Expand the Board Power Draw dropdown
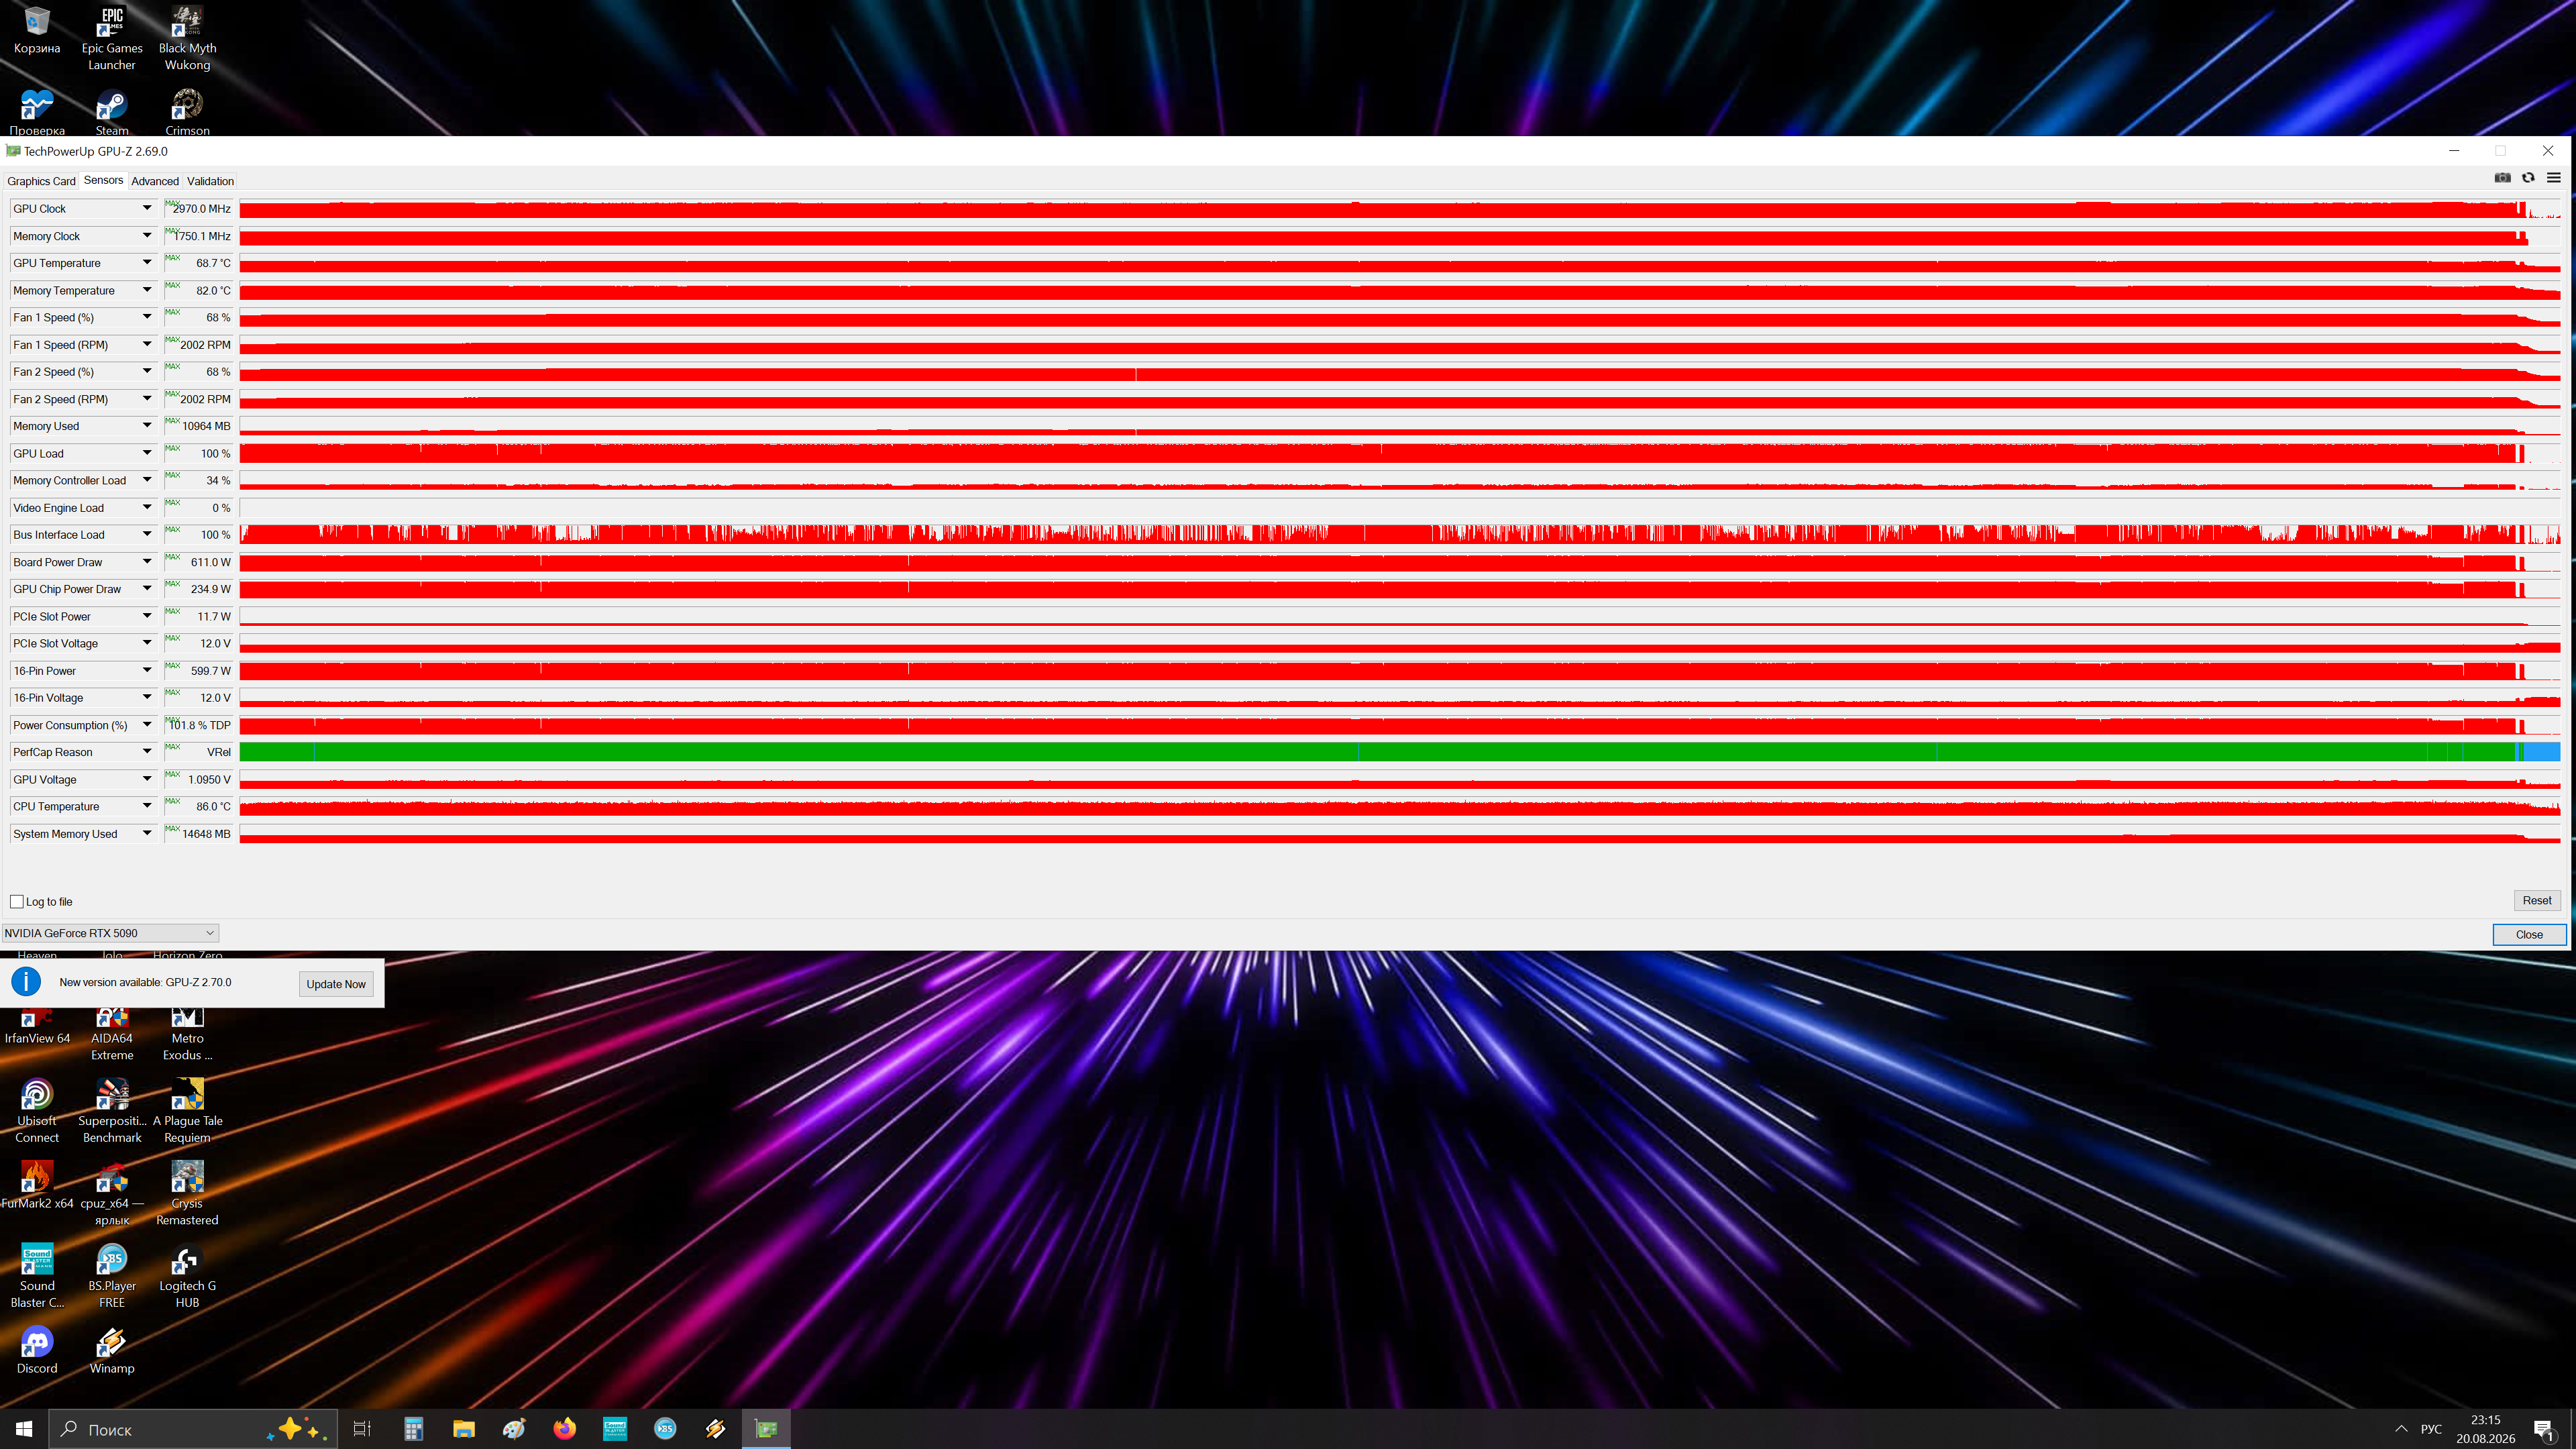2576x1449 pixels. coord(147,562)
